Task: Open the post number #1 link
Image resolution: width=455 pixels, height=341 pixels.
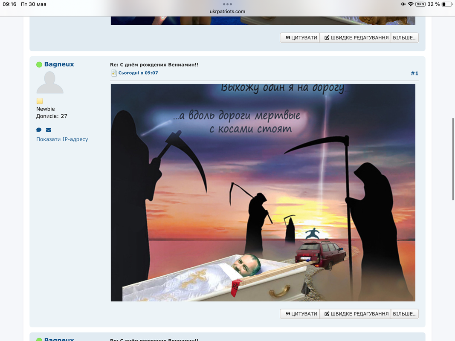Action: pyautogui.click(x=414, y=73)
